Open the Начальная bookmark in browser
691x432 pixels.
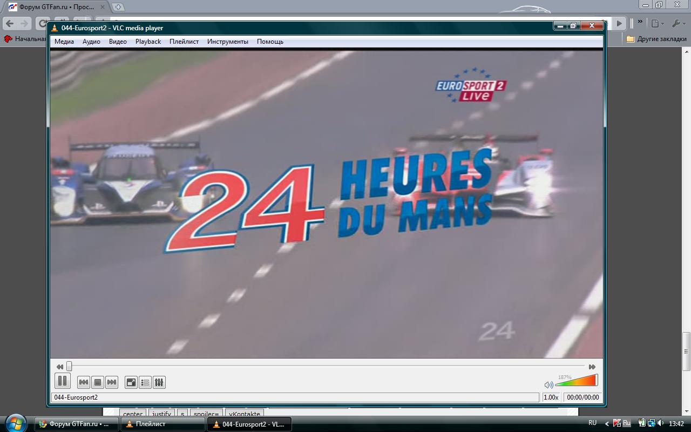pyautogui.click(x=25, y=39)
